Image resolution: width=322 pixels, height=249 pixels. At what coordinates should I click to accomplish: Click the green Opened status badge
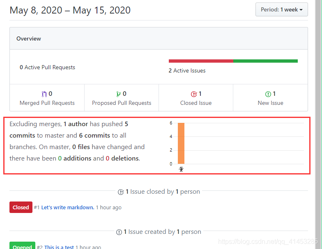point(22,247)
